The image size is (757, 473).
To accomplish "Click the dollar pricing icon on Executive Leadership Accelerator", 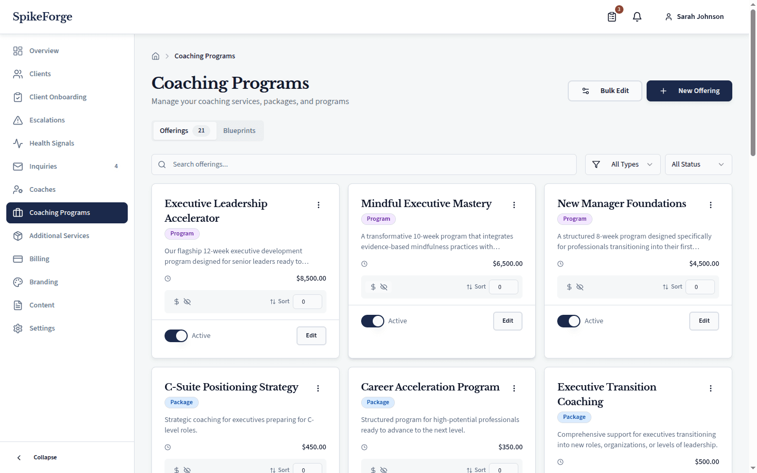I will click(x=176, y=301).
